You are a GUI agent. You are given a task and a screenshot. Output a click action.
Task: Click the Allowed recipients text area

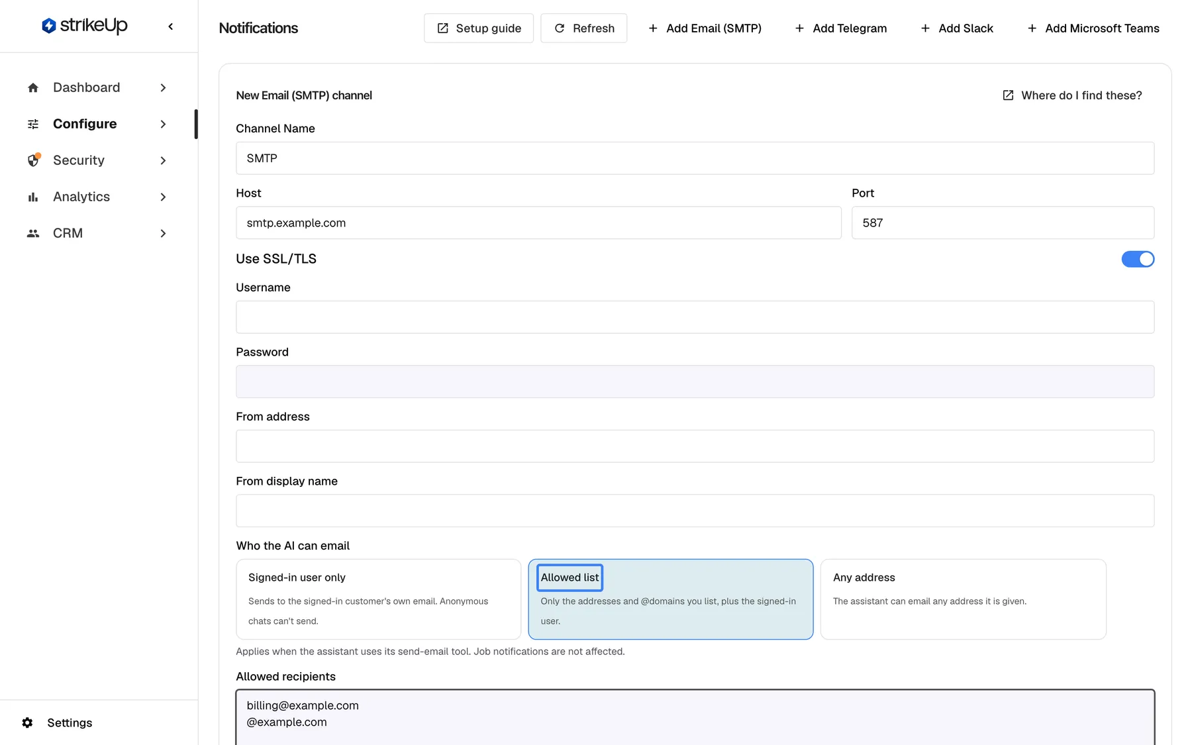pos(695,718)
